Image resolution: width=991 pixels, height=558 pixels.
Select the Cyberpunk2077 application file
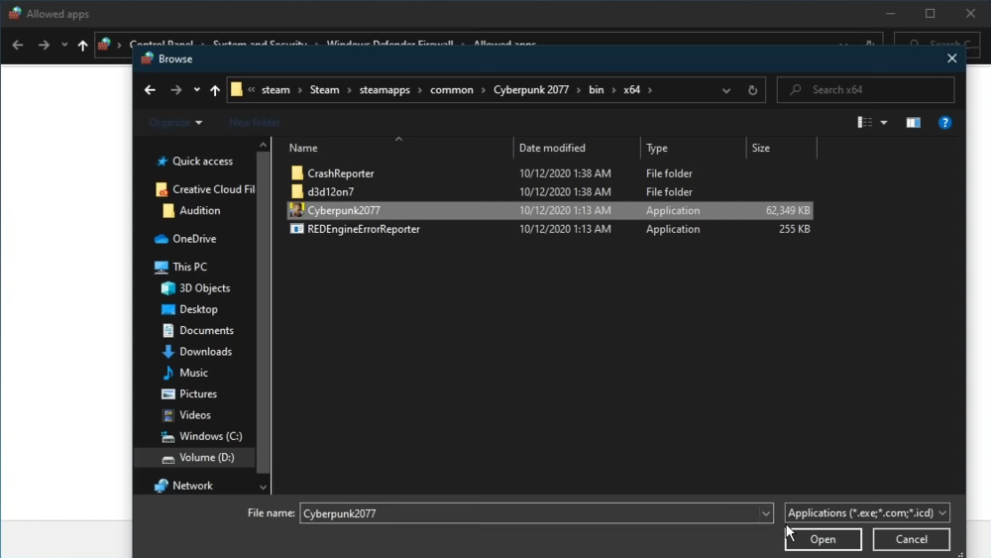[343, 210]
